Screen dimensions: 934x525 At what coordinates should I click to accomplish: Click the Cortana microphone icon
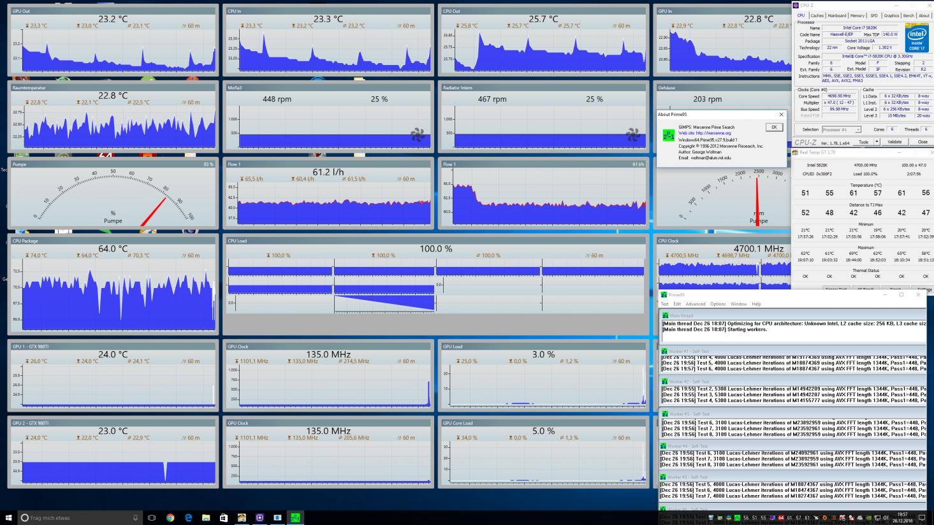[135, 517]
